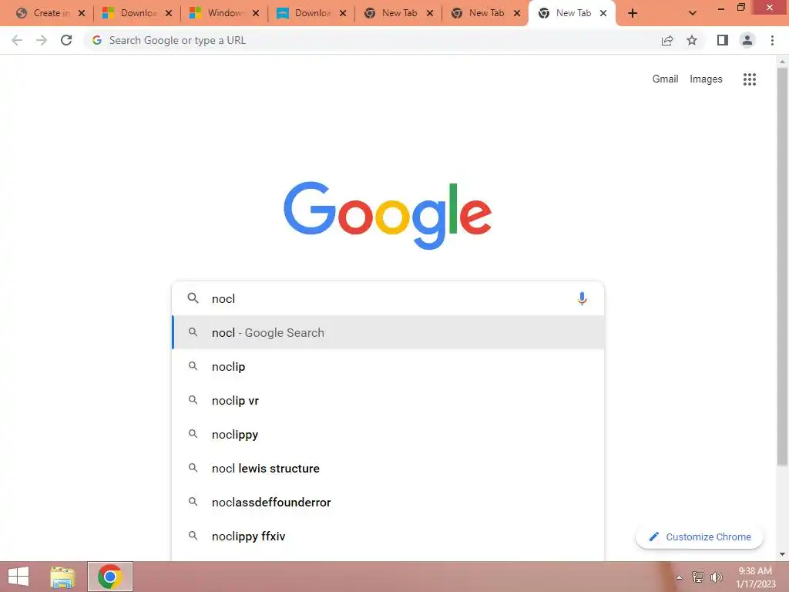
Task: Click the browser forward arrow
Action: [x=42, y=40]
